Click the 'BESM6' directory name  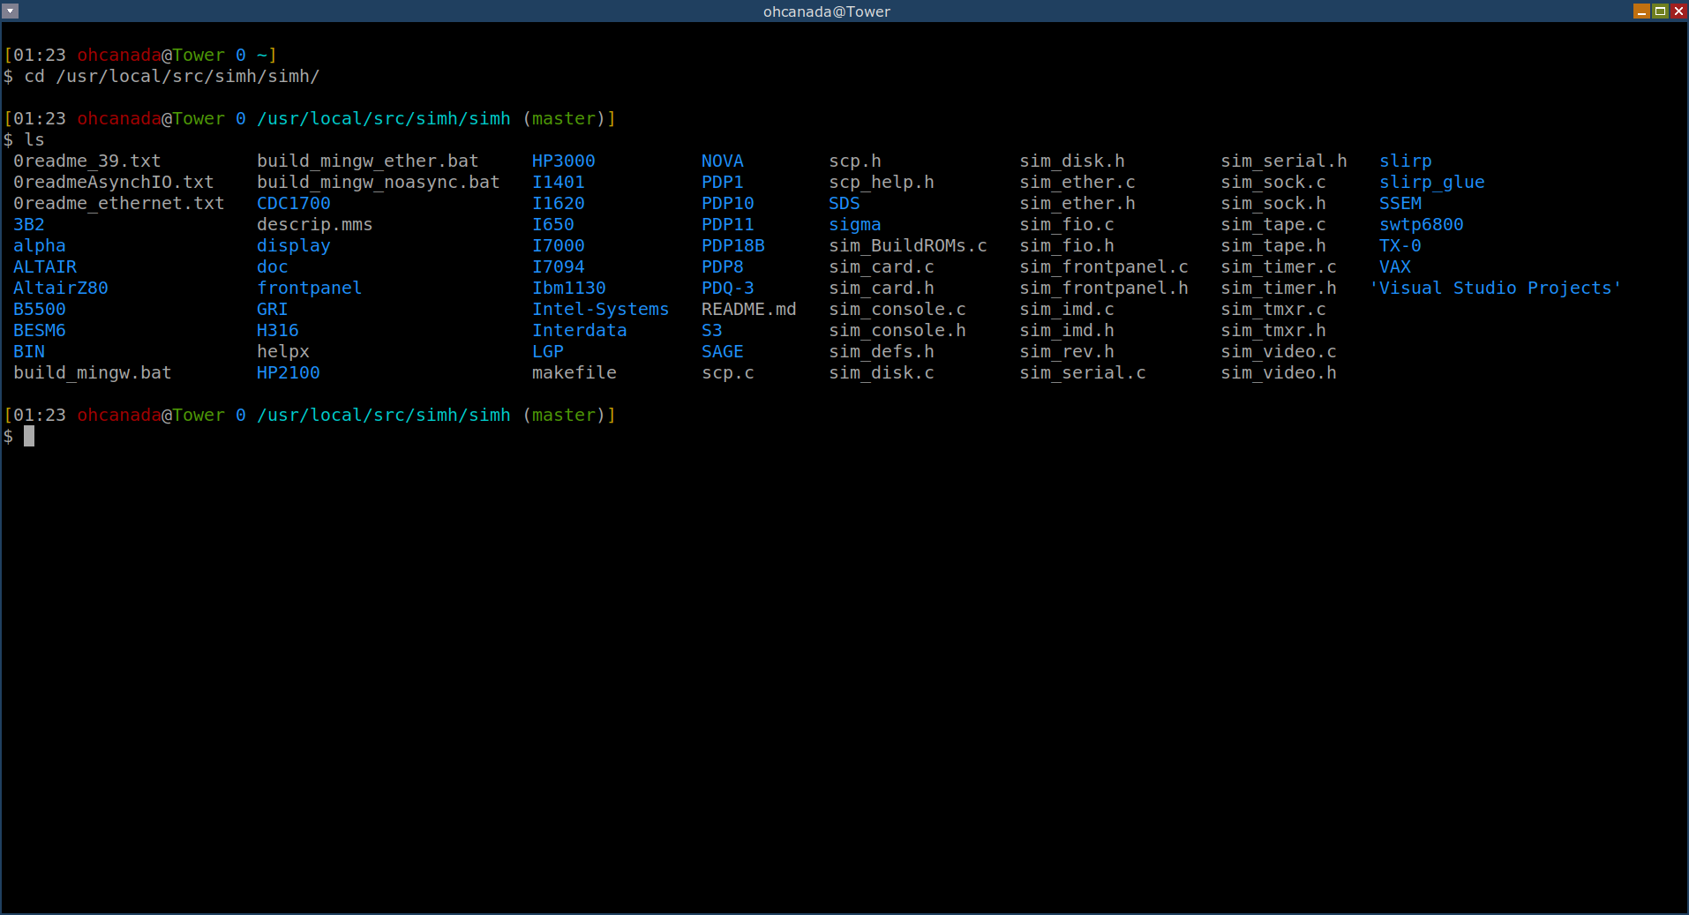click(40, 331)
